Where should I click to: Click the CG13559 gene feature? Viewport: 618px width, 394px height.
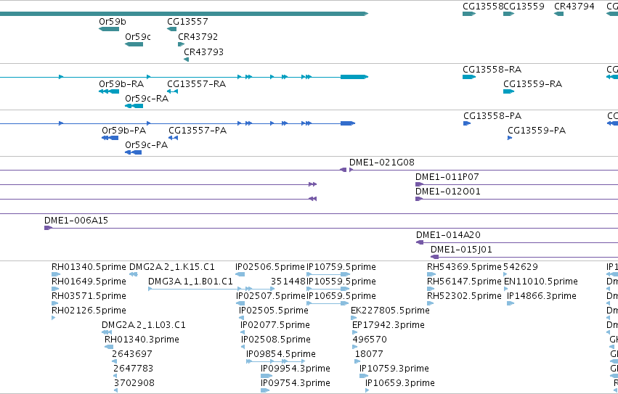[509, 14]
